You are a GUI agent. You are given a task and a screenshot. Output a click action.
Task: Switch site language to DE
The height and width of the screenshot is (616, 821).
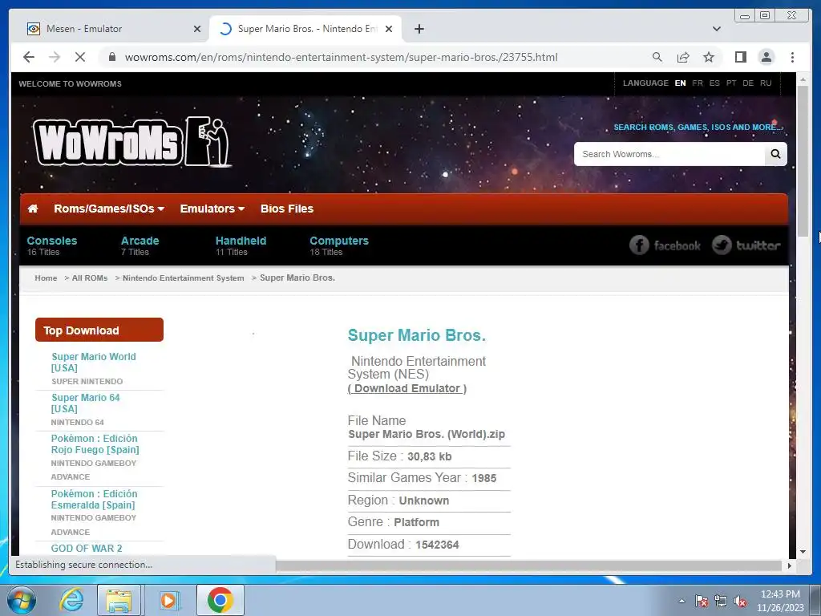(748, 83)
